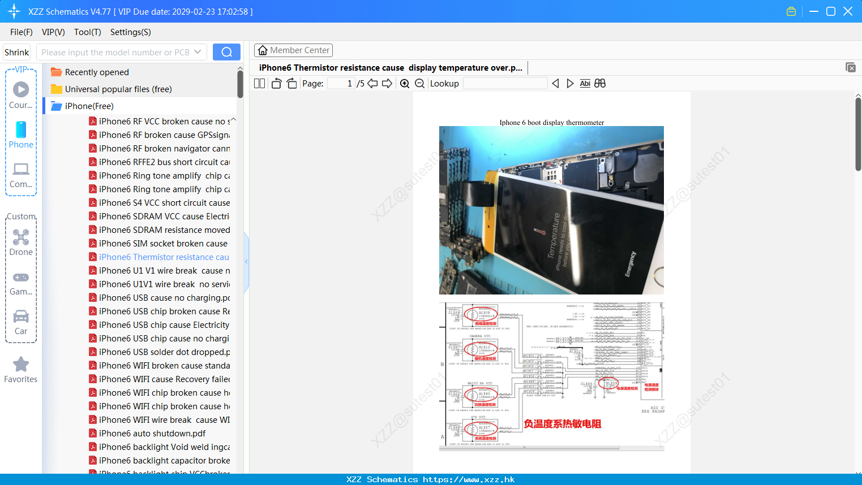Click the Lookup text field
Screen dimensions: 862x485
click(x=505, y=84)
